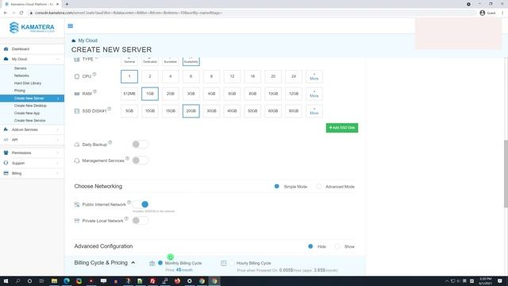
Task: Click the API sidebar icon
Action: point(6,140)
